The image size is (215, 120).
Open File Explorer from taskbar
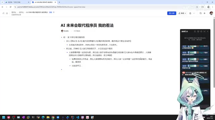tap(48, 117)
